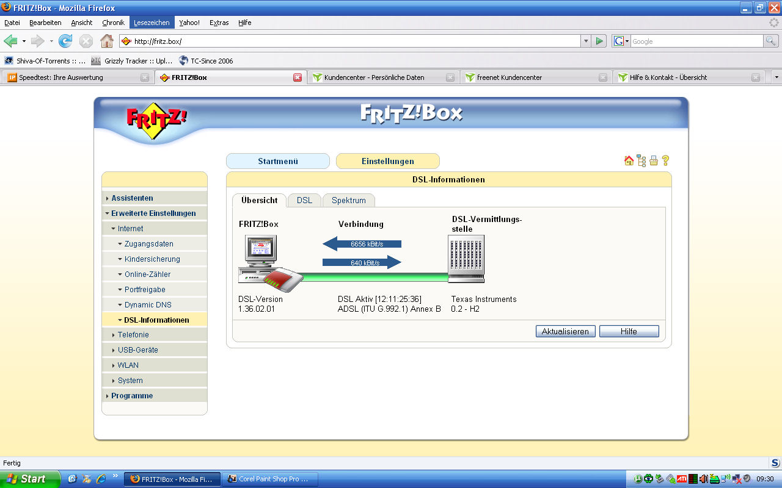Click the Aktualisieren button

point(565,331)
